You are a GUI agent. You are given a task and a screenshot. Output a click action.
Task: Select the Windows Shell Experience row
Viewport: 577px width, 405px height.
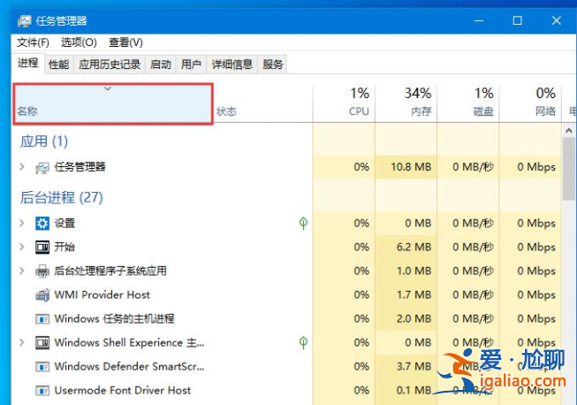(286, 343)
